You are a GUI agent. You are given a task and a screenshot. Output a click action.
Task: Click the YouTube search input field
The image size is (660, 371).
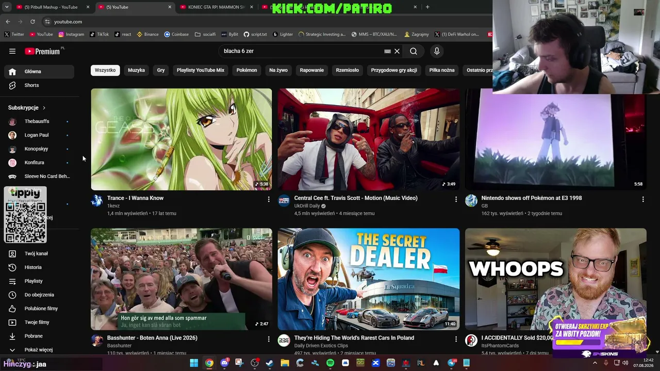[302, 51]
